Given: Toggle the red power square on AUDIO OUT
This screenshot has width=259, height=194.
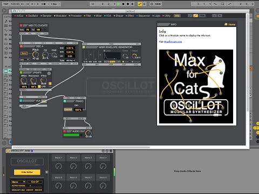Looking at the screenshot, I should pos(65,131).
